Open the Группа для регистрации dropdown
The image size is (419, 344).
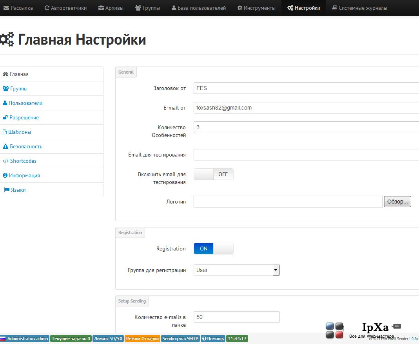tap(236, 270)
